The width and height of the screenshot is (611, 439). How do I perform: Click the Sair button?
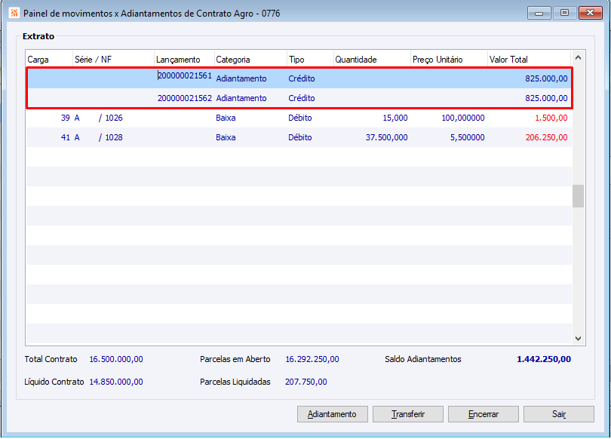[x=559, y=414]
